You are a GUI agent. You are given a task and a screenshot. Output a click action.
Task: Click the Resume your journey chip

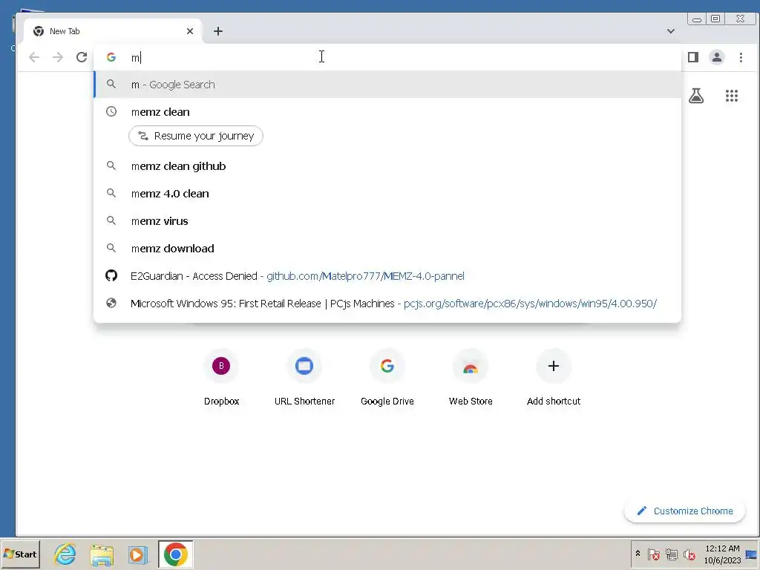point(196,136)
